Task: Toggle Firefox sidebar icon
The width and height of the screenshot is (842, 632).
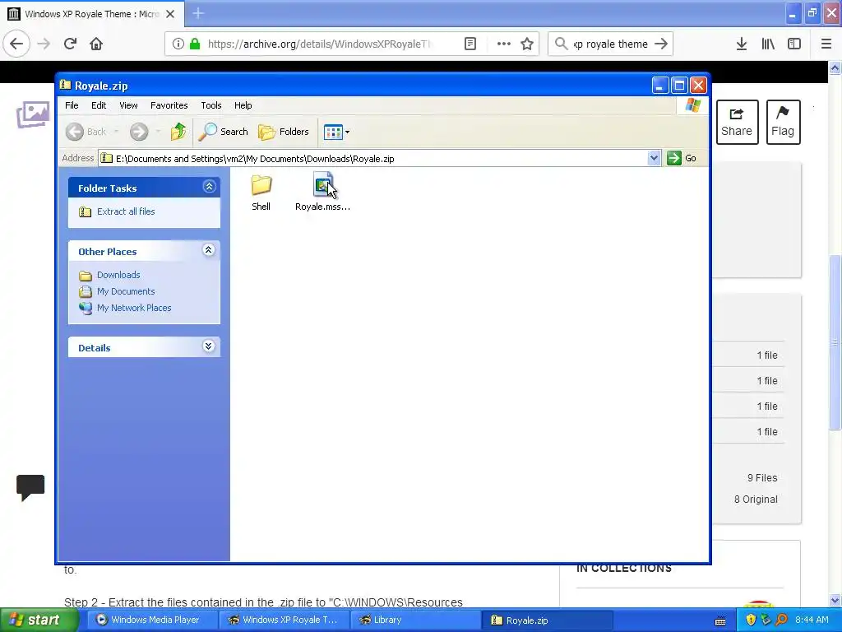Action: pos(794,44)
